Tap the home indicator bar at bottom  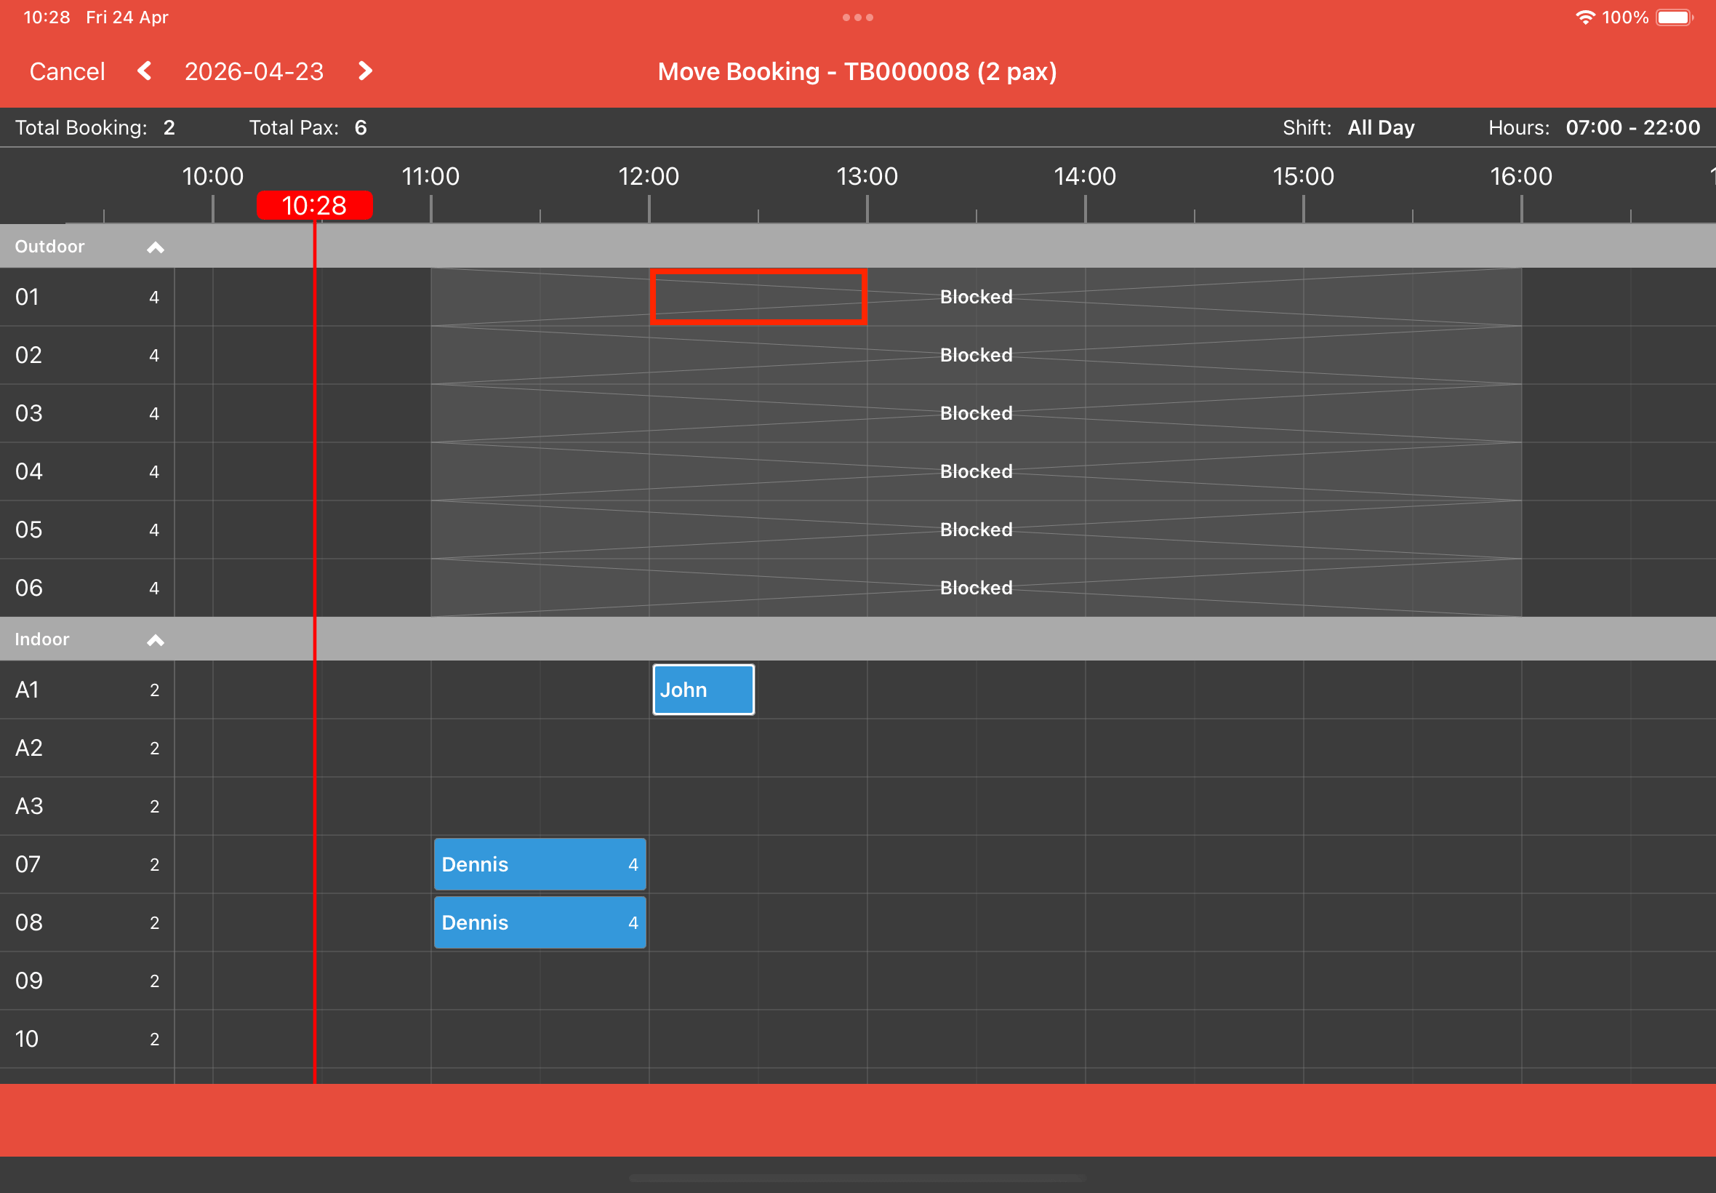pos(857,1178)
